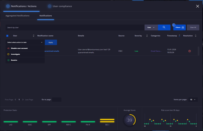Choose the Resolve action option
Viewport: 203px width, 131px height.
click(25, 60)
